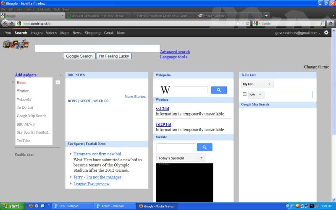Screen dimensions: 336x210
Task: Click the I'm Feeling Lucky button
Action: [x=114, y=56]
